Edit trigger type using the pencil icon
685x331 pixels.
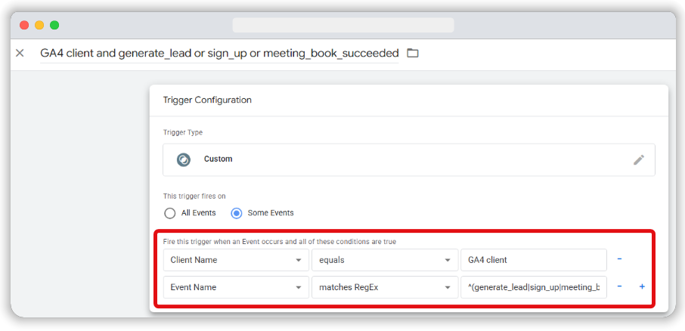(x=639, y=159)
